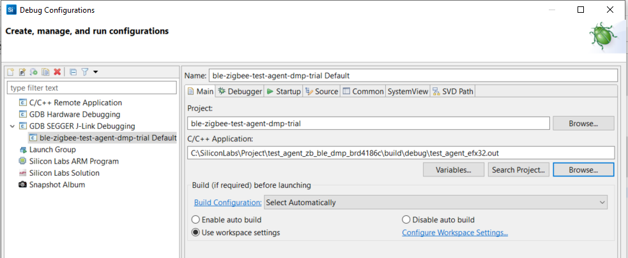Open the Common tab
The width and height of the screenshot is (628, 258).
pyautogui.click(x=363, y=92)
